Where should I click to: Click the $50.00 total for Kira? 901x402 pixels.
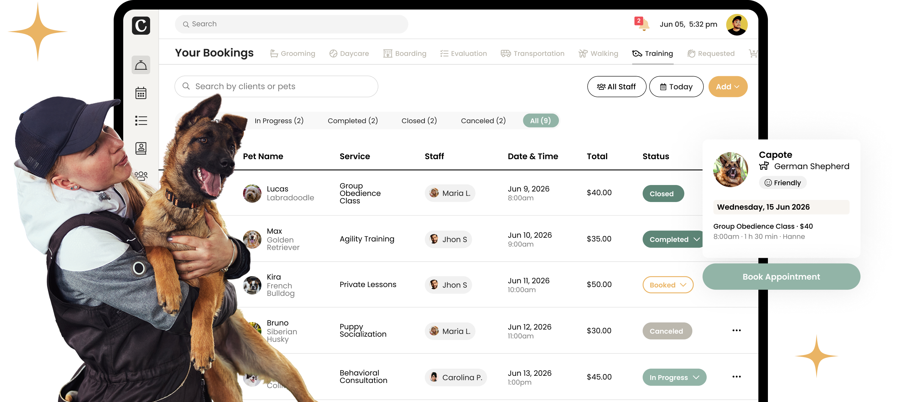tap(599, 284)
